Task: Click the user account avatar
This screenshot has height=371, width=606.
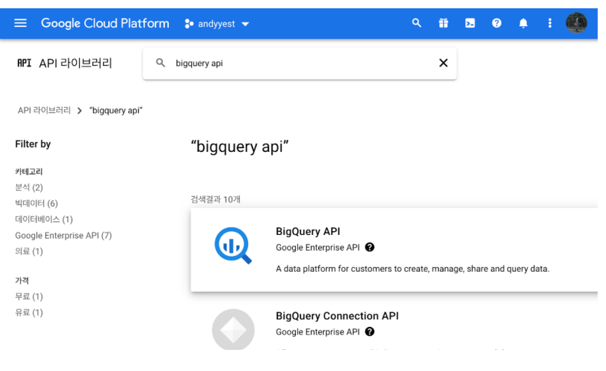Action: pos(576,23)
